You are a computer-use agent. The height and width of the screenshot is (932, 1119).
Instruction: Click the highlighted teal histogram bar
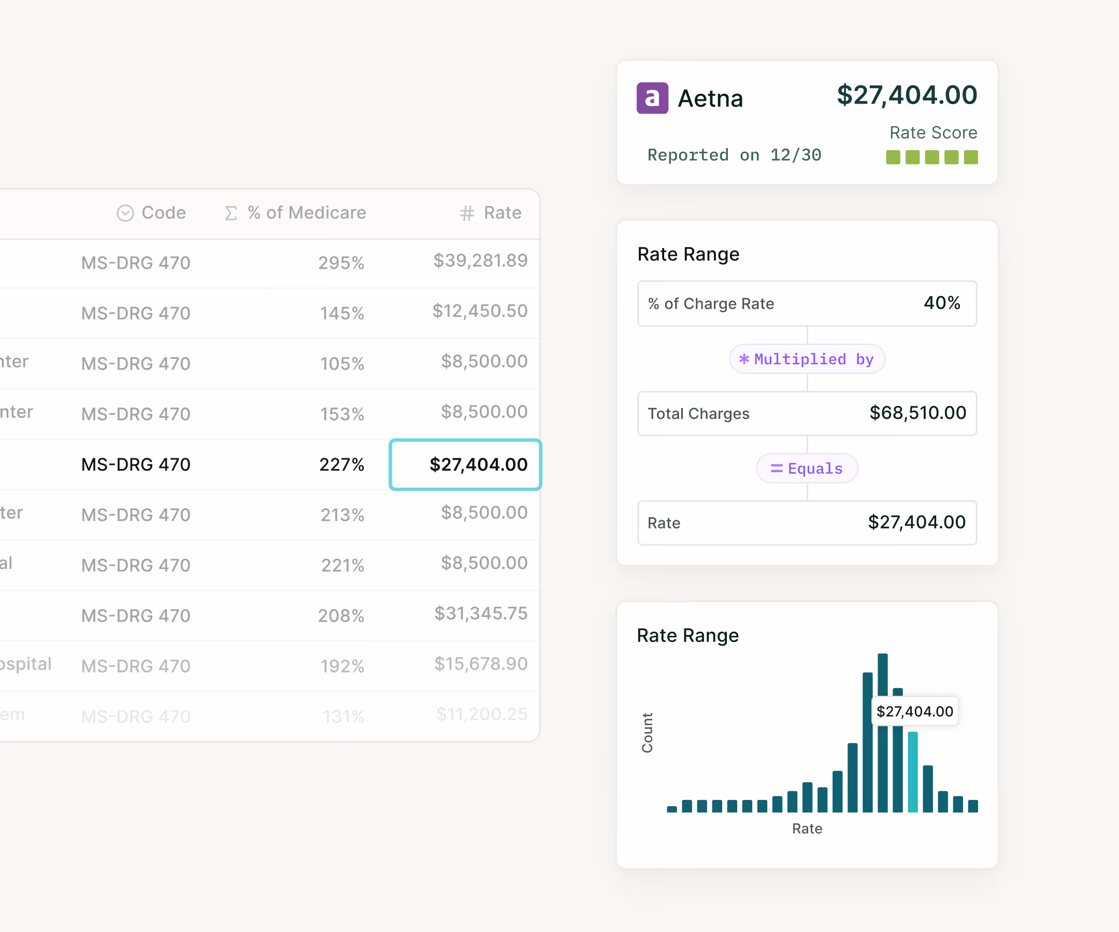coord(912,772)
